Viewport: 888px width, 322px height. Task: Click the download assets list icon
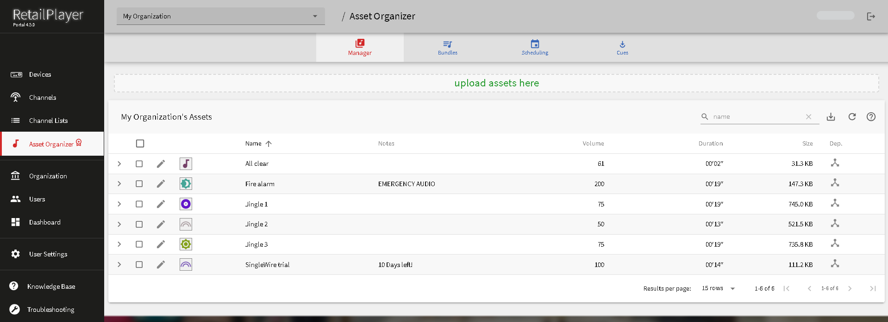pyautogui.click(x=831, y=117)
